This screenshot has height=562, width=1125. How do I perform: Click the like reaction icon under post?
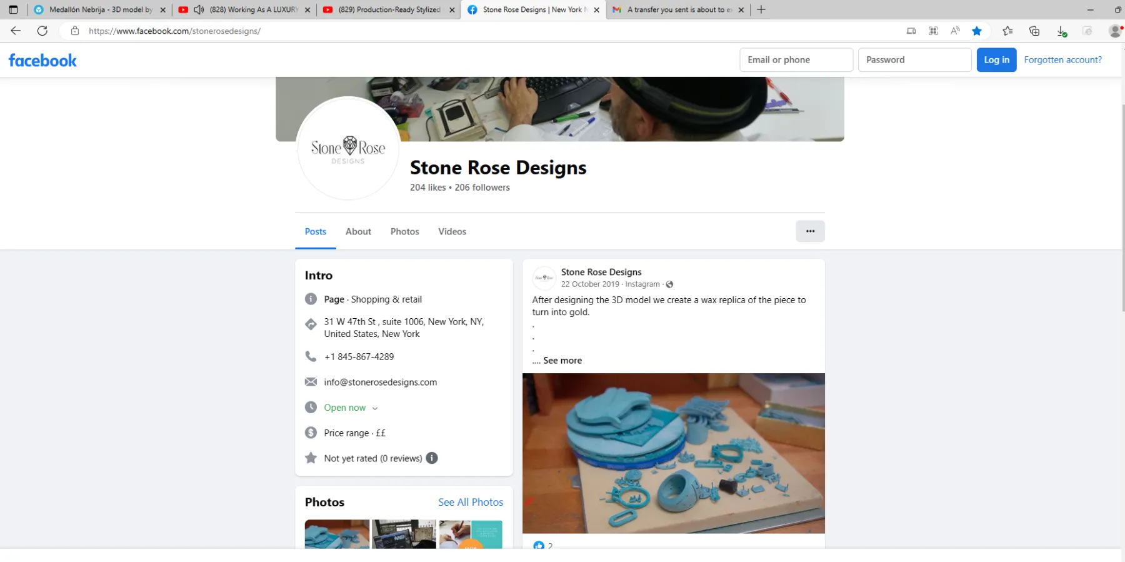[x=539, y=545]
